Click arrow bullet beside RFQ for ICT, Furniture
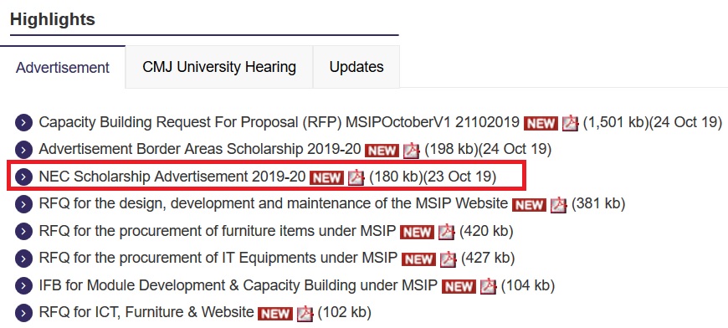 pyautogui.click(x=23, y=313)
